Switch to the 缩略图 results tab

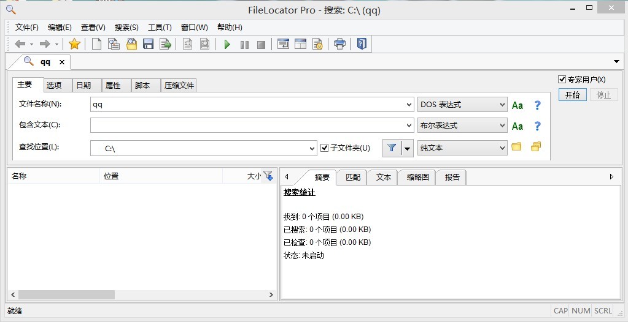pyautogui.click(x=417, y=178)
